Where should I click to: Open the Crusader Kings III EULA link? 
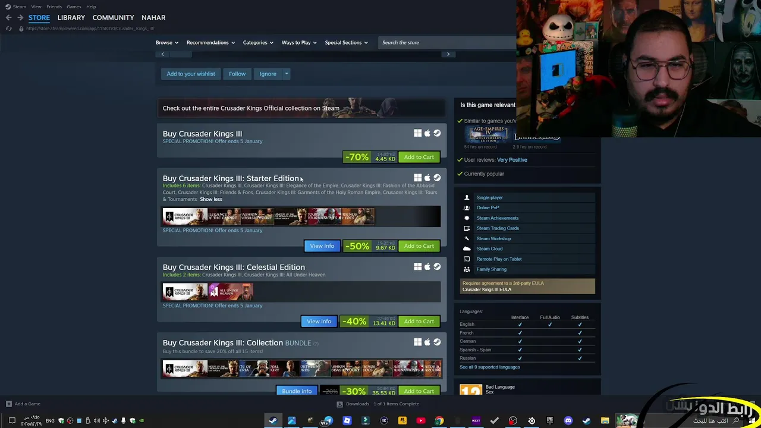(487, 289)
